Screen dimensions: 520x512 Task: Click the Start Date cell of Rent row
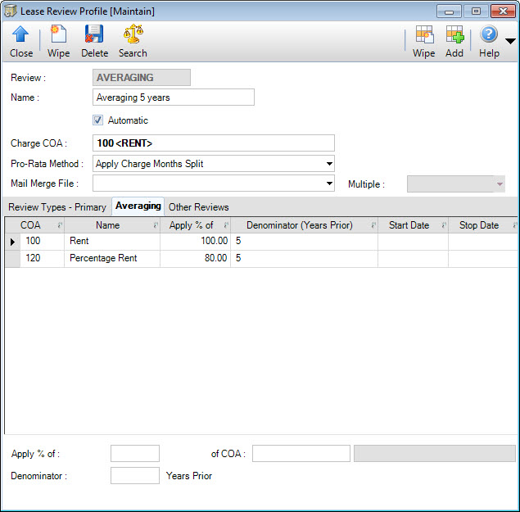tap(413, 241)
